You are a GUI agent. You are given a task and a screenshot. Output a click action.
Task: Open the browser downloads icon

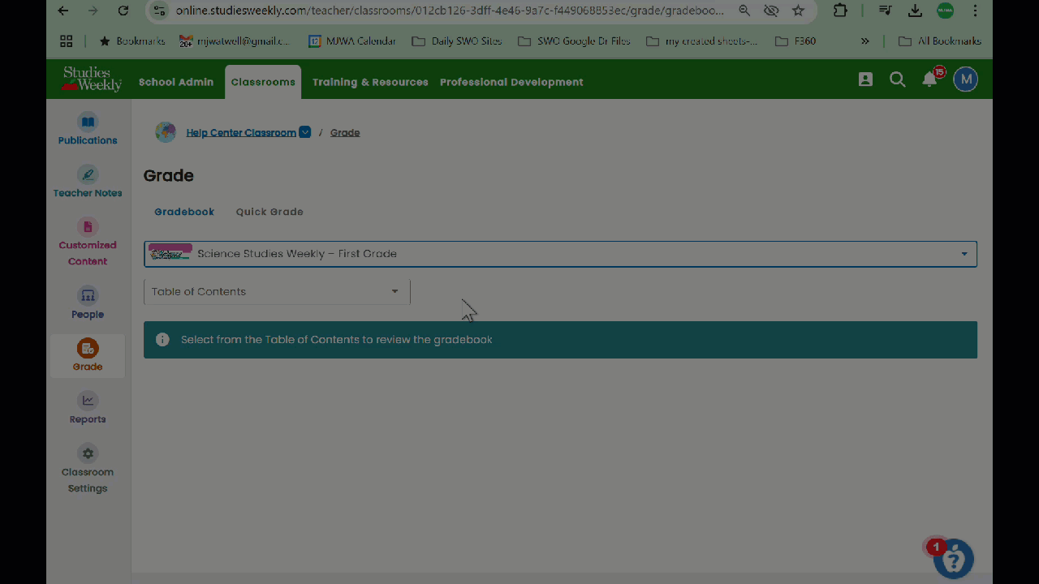(x=915, y=11)
